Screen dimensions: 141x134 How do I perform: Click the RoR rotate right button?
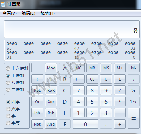[51, 90]
